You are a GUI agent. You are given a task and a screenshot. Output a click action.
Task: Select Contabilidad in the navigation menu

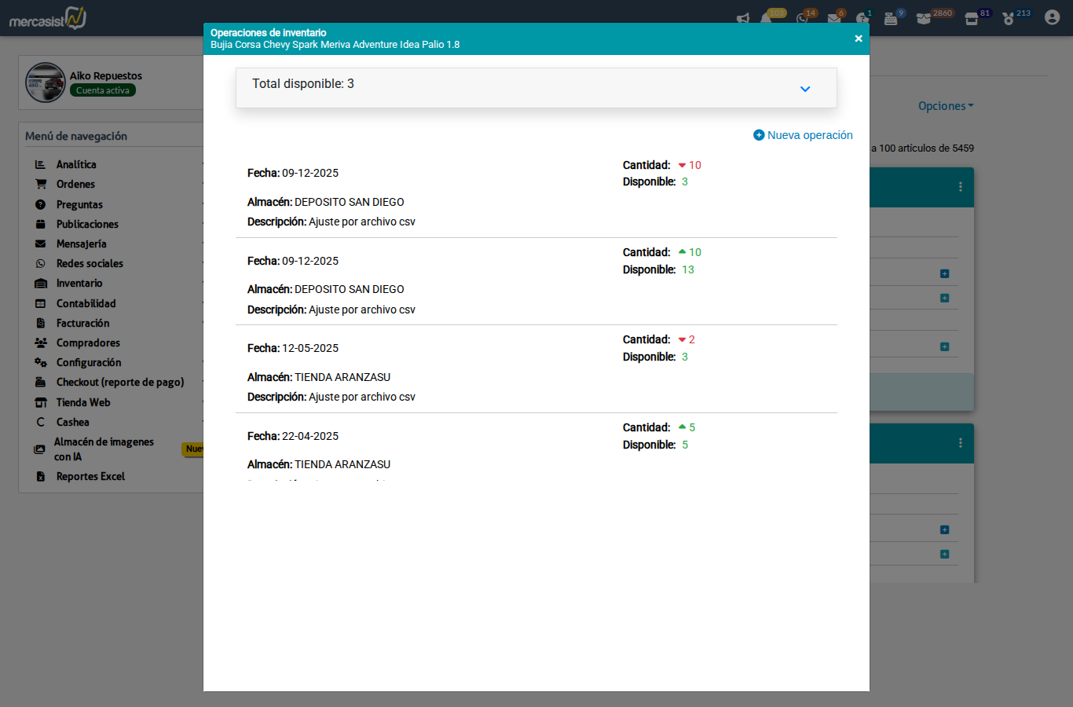coord(86,303)
